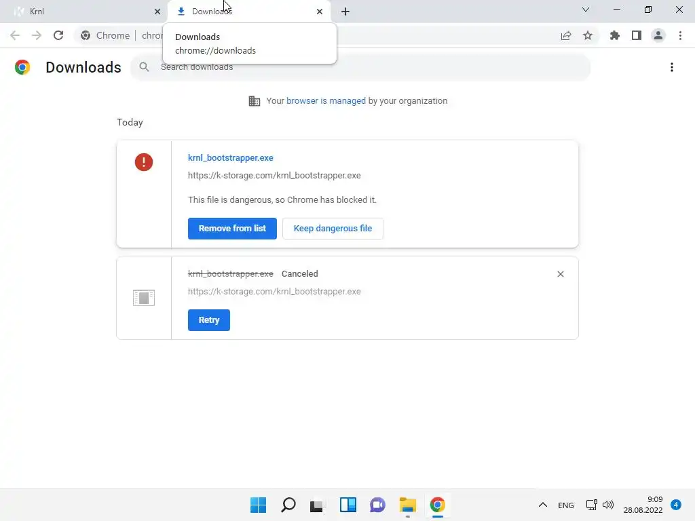
Task: Click the canceled download's URL
Action: [274, 292]
